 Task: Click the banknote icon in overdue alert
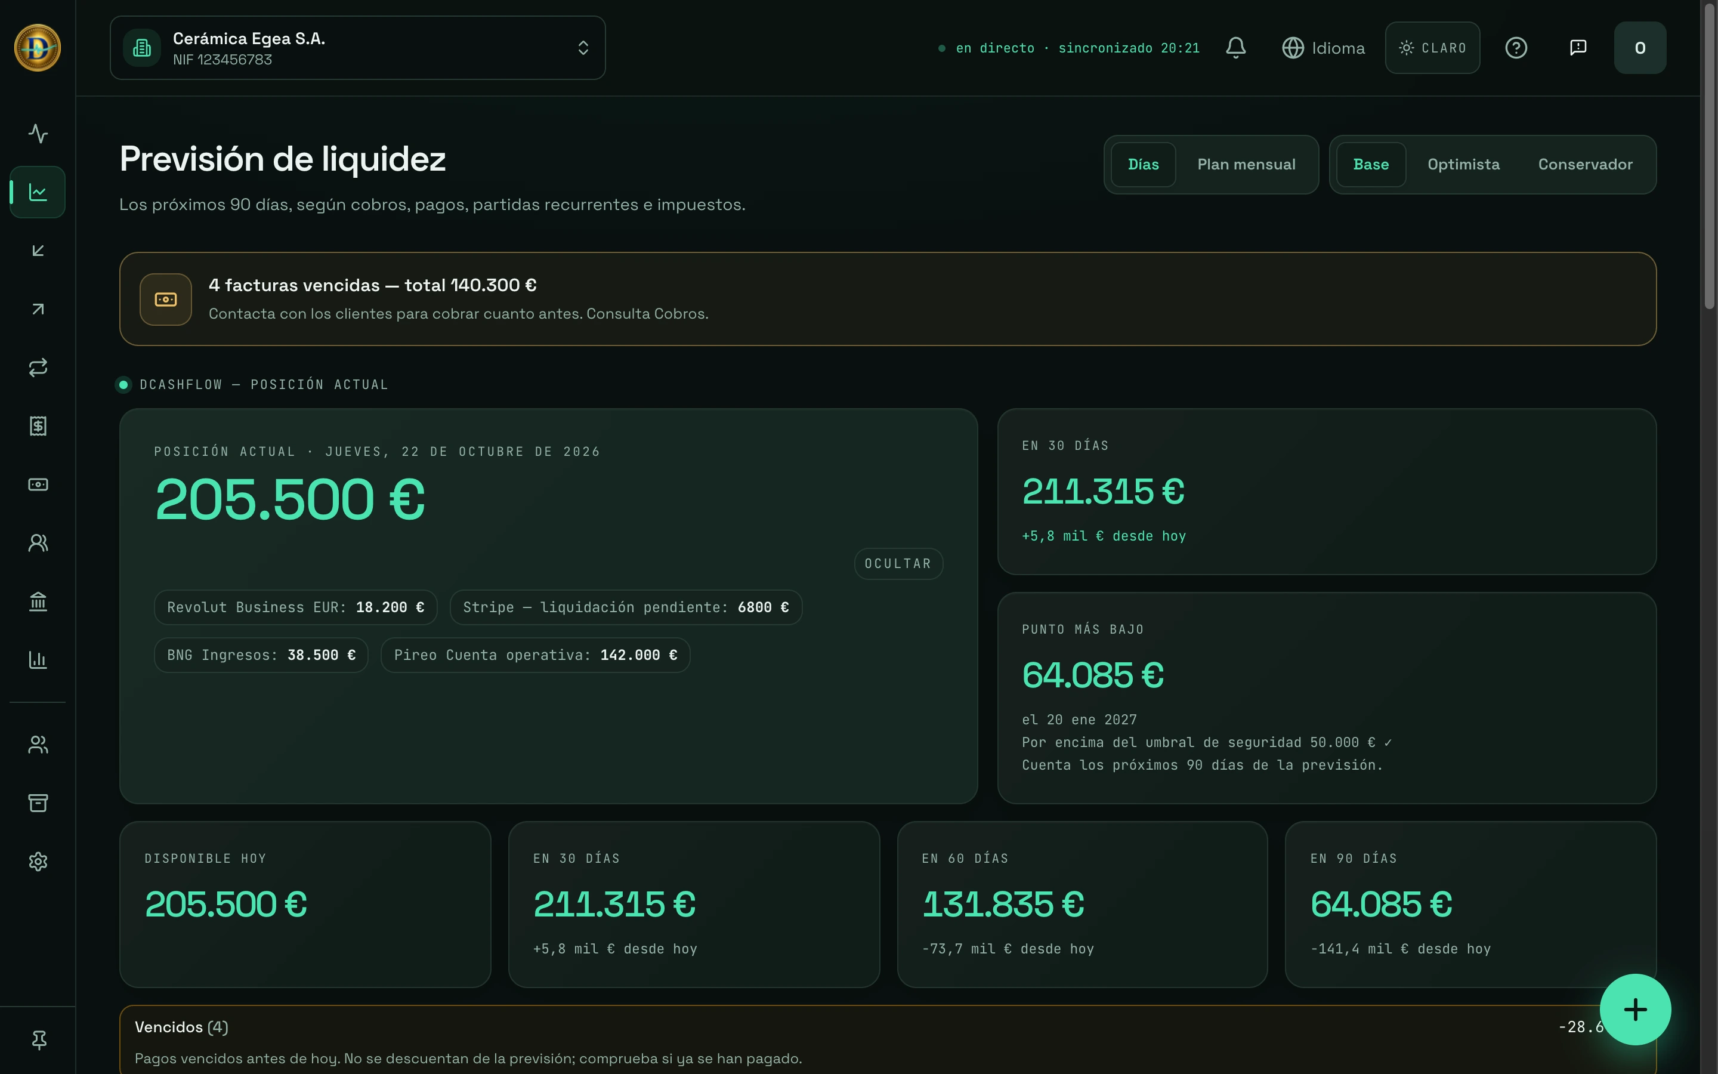point(165,299)
